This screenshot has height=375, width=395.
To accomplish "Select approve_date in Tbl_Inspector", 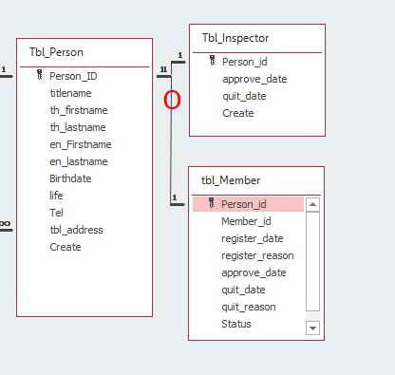I will click(x=254, y=79).
